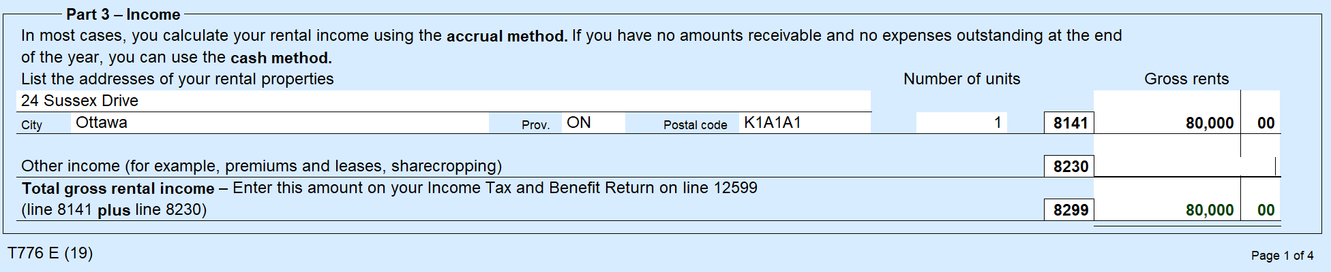Click the 8230 line number box
1331x272 pixels.
1069,167
